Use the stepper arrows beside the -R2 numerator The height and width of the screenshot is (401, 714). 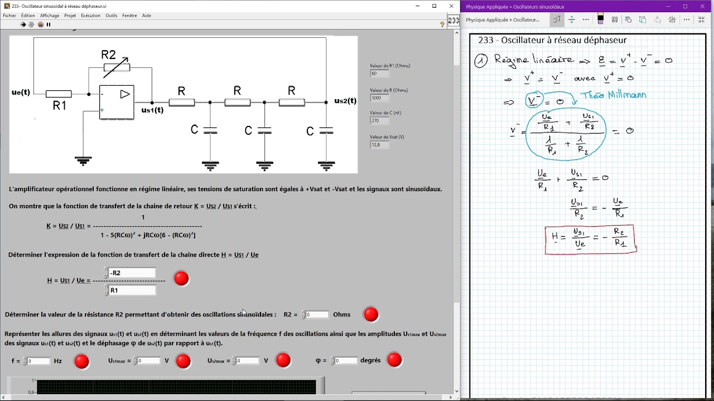click(106, 273)
